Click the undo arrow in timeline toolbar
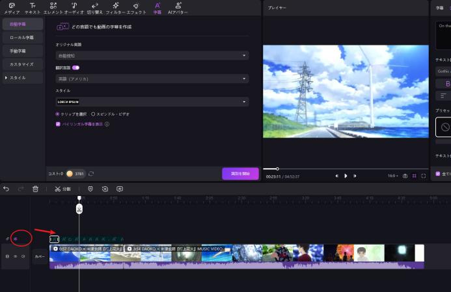This screenshot has height=292, width=451. click(7, 189)
